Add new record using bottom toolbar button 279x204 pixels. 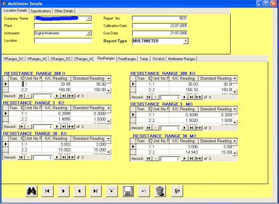pos(112,191)
